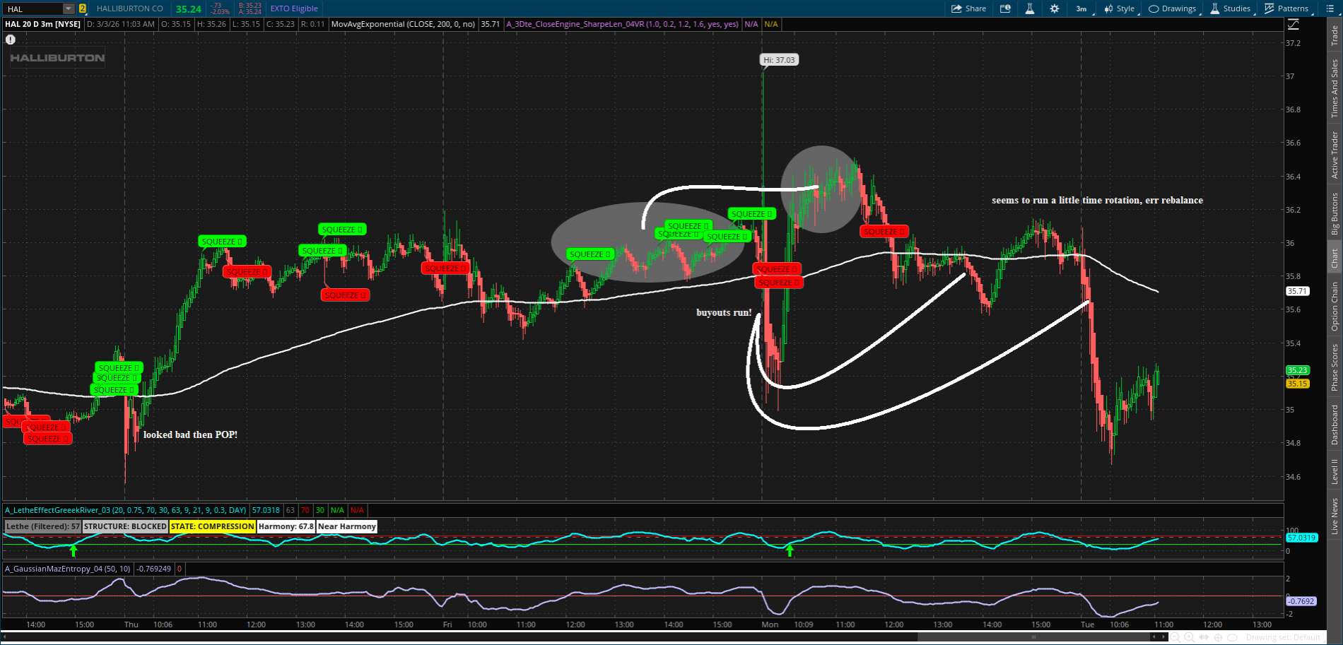The width and height of the screenshot is (1343, 645).
Task: Click the HAL symbol input field
Action: click(33, 8)
